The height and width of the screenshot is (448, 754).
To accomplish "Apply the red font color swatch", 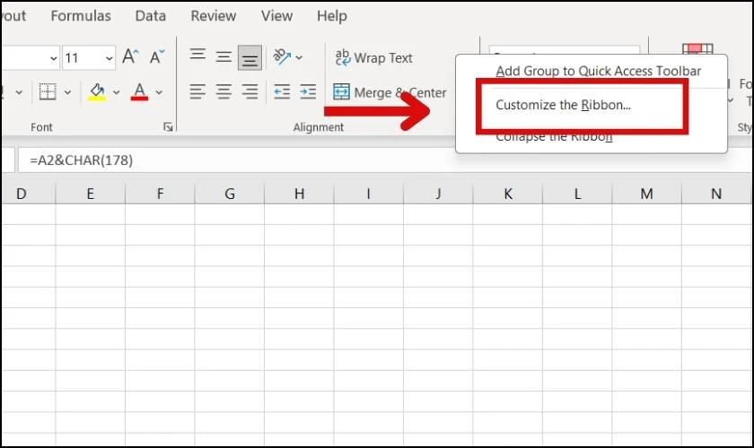I will tap(139, 91).
